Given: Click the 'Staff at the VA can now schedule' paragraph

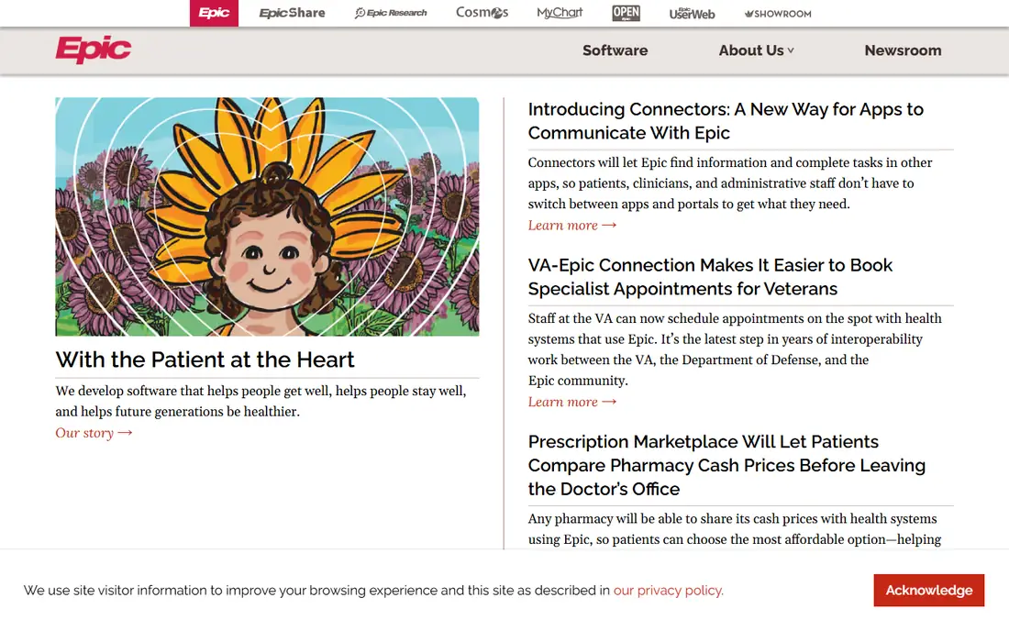Looking at the screenshot, I should tap(735, 349).
